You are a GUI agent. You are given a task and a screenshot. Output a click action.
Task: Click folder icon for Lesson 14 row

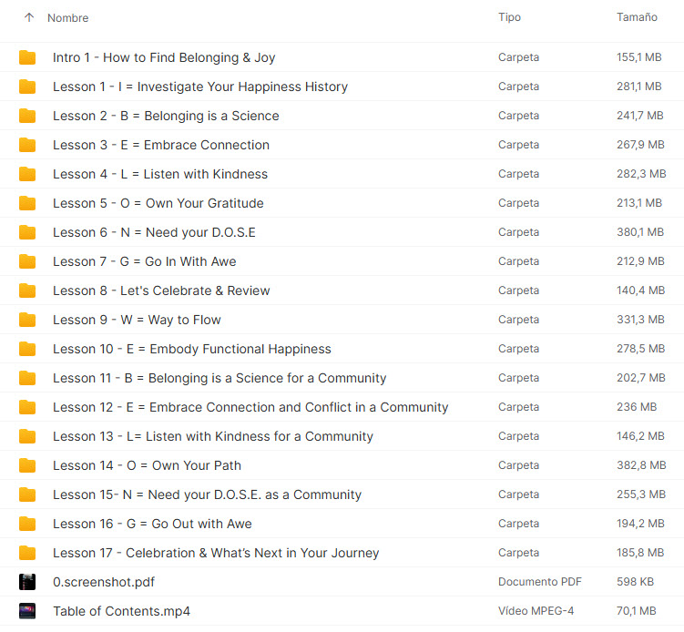point(27,465)
